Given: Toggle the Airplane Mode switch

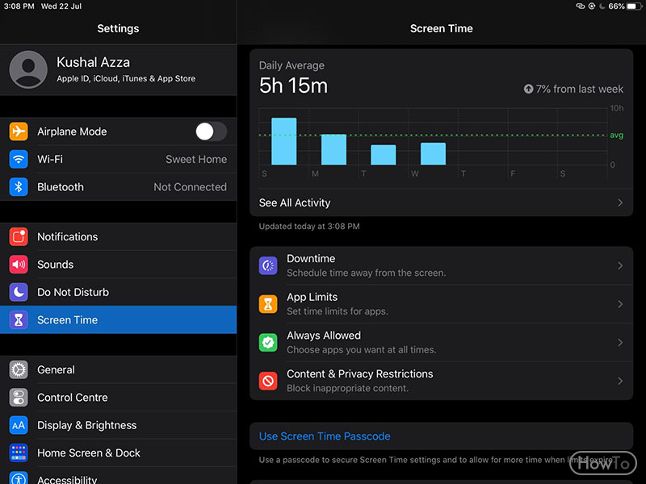Looking at the screenshot, I should tap(211, 131).
